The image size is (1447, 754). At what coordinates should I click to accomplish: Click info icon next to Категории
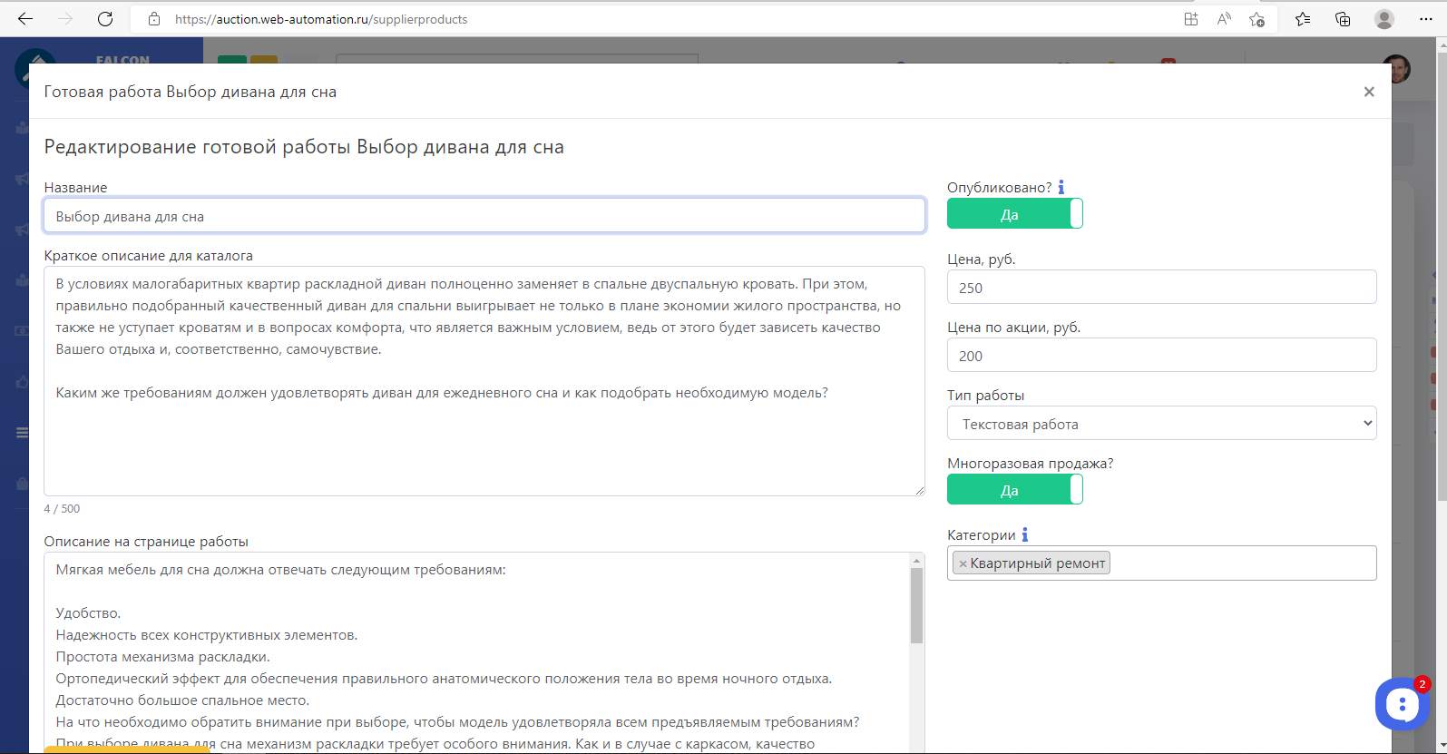point(1025,535)
